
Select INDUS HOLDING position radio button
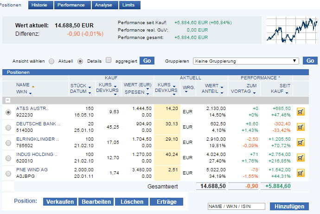click(8, 158)
